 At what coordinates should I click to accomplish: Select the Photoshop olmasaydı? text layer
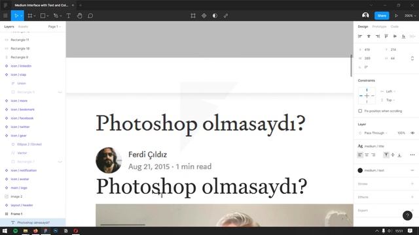[x=33, y=223]
